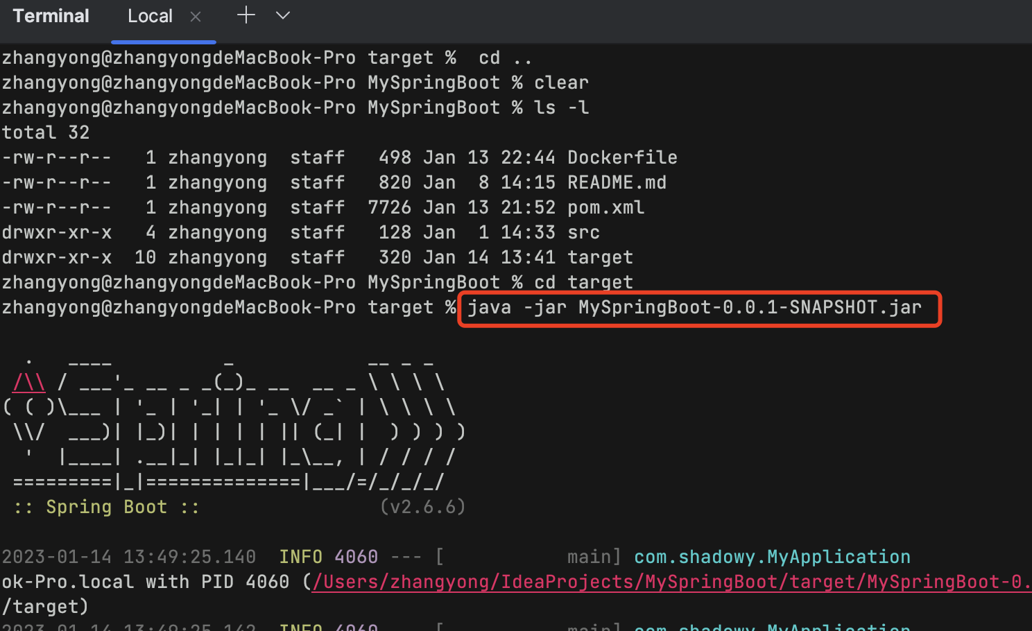1032x631 pixels.
Task: Click the 'cd target' command text
Action: (x=583, y=282)
